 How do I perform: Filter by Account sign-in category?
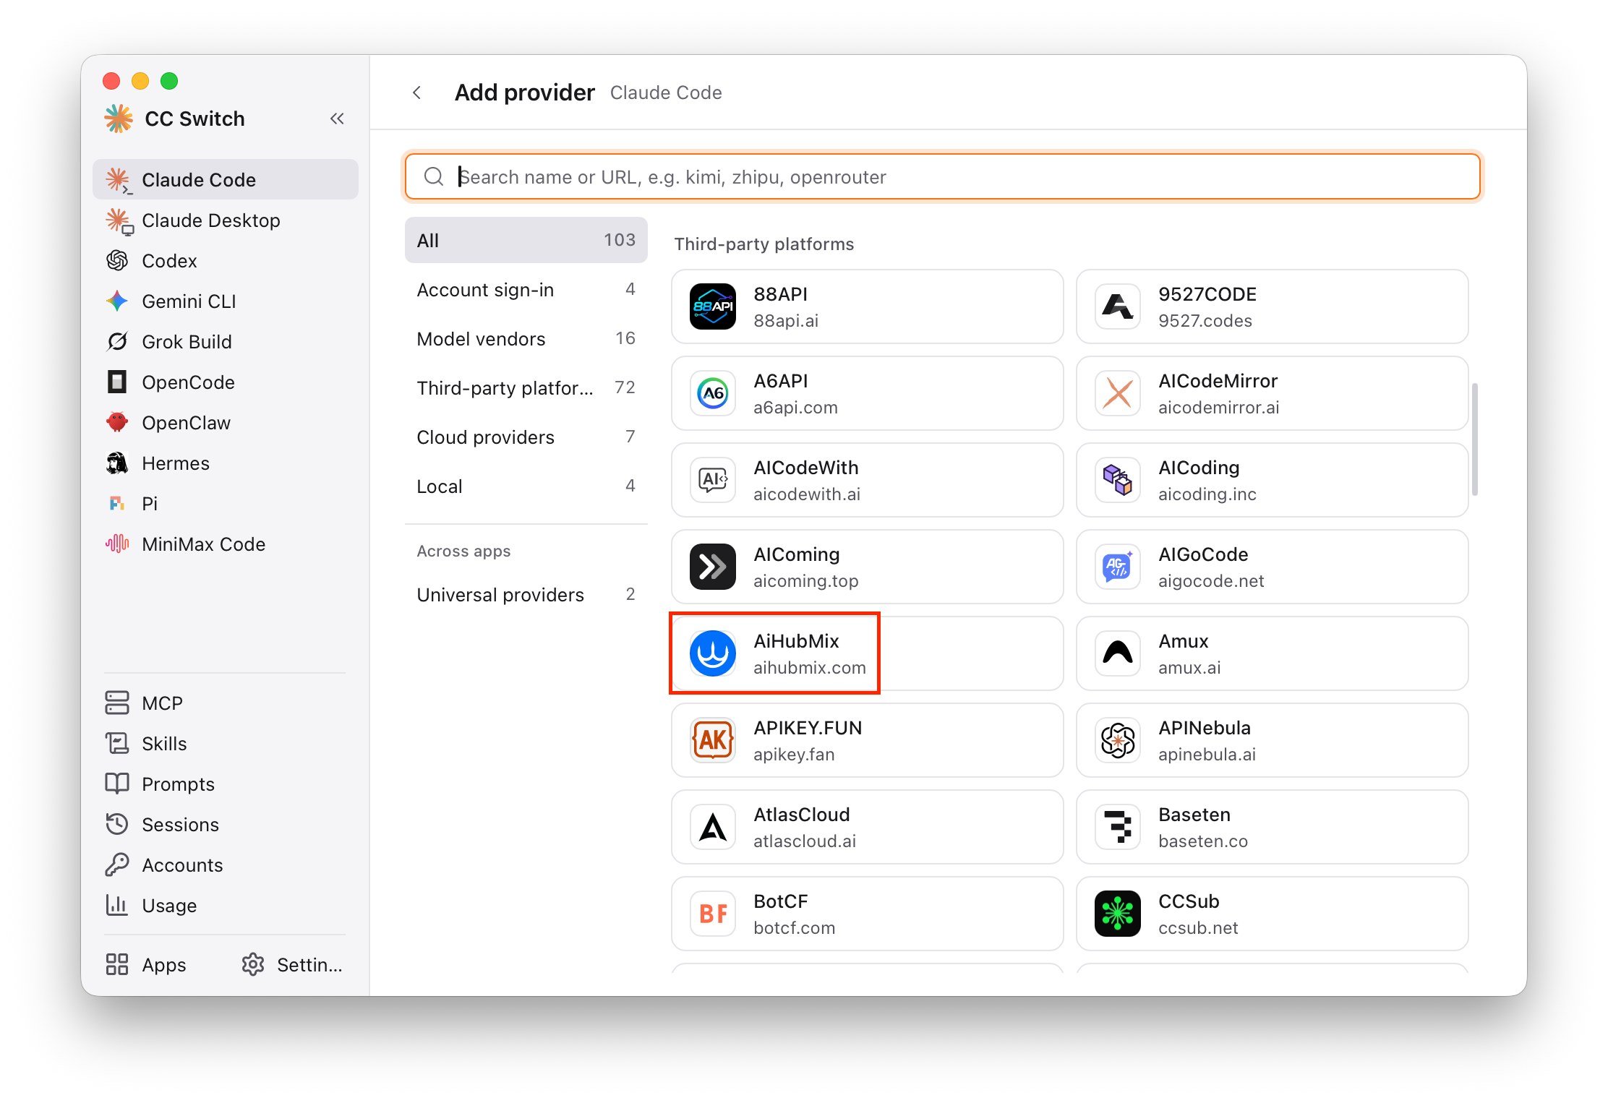pyautogui.click(x=526, y=289)
